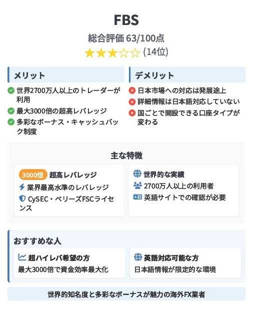The height and width of the screenshot is (309, 253).
Task: Select the メリット section header
Action: pyautogui.click(x=66, y=75)
